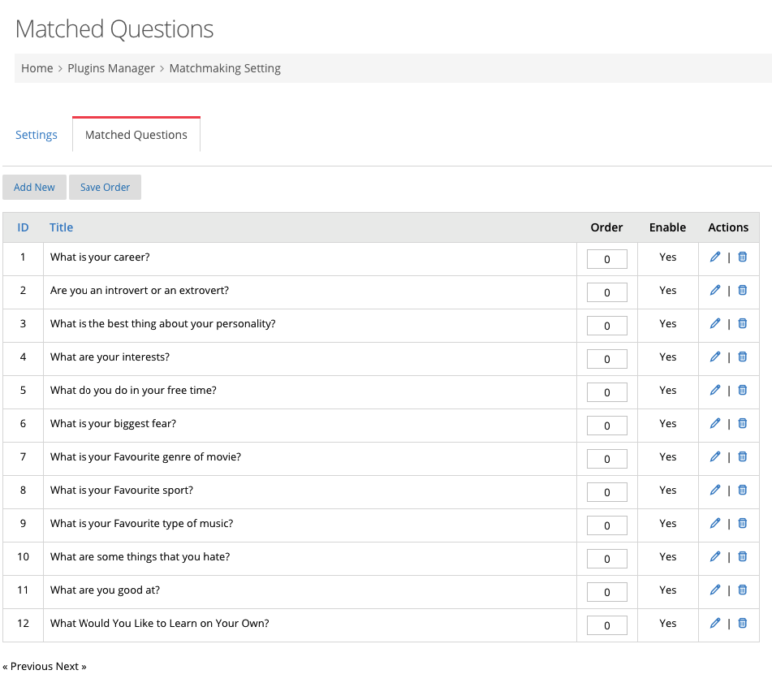This screenshot has height=683, width=772.
Task: Edit the 'What is your career?' question
Action: [715, 257]
